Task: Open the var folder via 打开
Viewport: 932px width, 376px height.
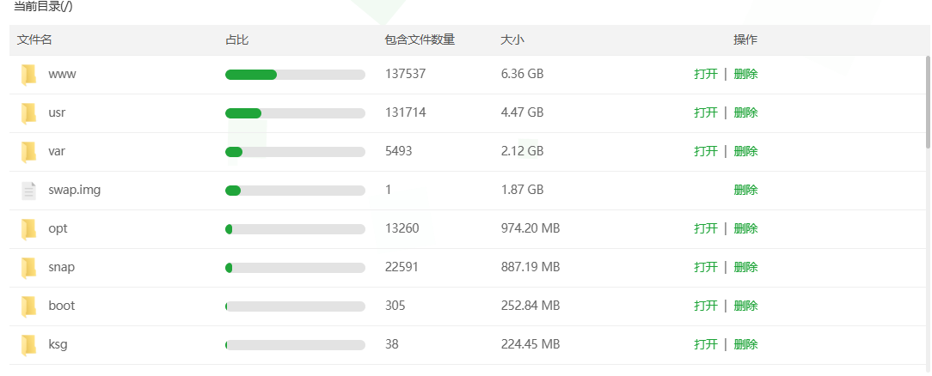Action: click(x=706, y=151)
